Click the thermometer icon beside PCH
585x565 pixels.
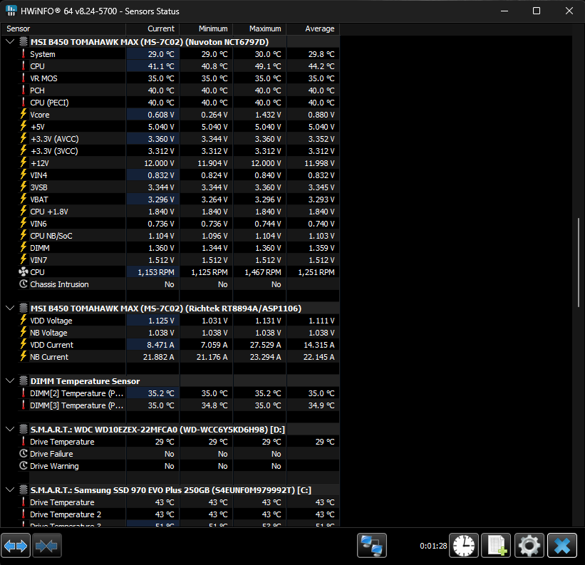tap(24, 90)
